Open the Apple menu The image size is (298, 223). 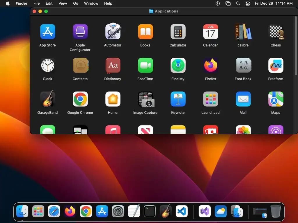click(x=8, y=3)
